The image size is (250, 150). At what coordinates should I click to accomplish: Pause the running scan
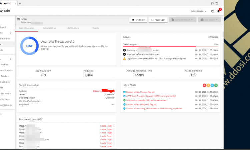158,20
